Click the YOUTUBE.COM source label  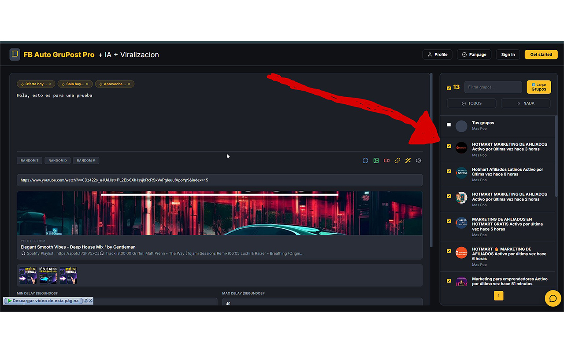[x=33, y=241]
